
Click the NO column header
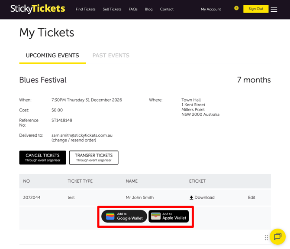coord(26,181)
